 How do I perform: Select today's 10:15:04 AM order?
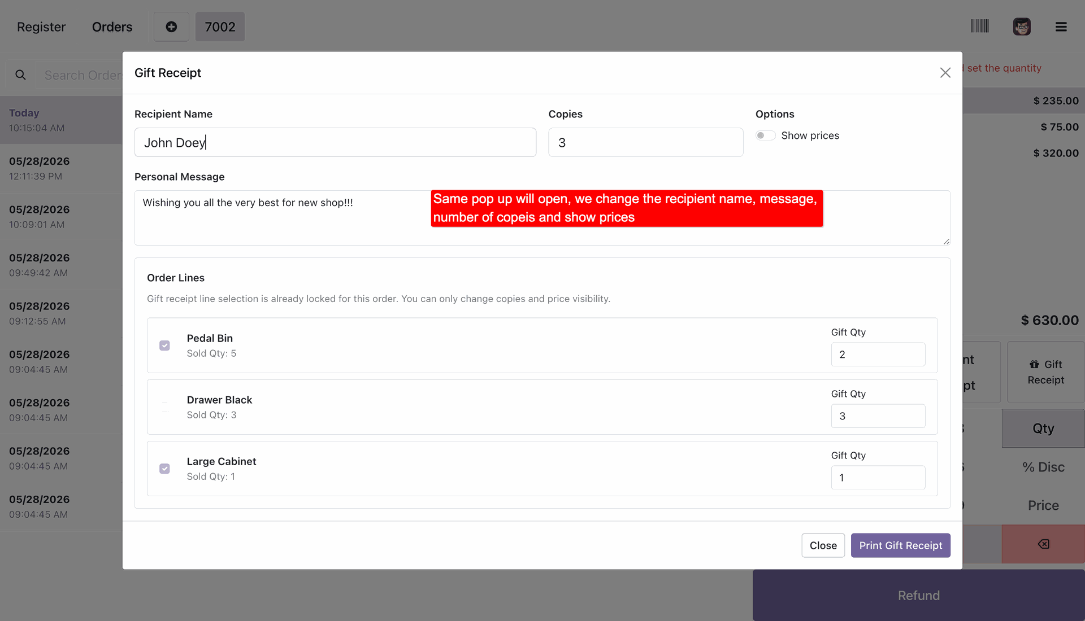click(x=61, y=120)
